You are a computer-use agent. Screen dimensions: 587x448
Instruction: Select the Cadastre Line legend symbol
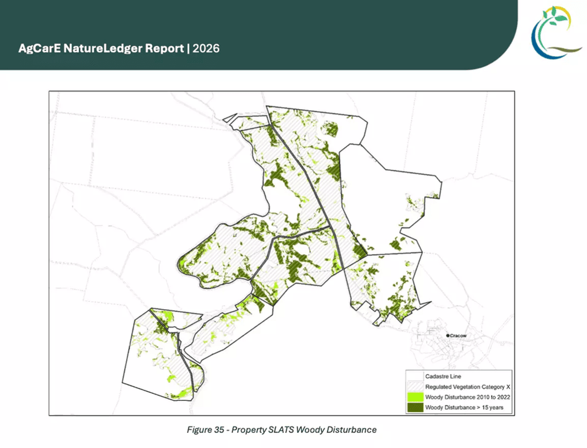coord(415,376)
